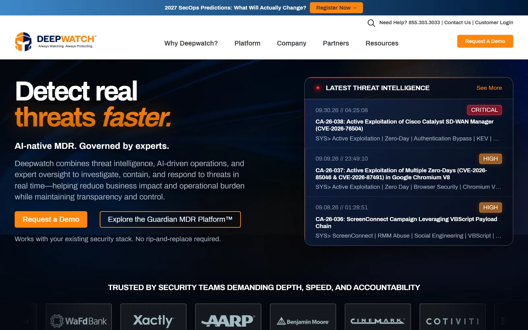The width and height of the screenshot is (528, 330).
Task: Open the Why Deepwatch? menu
Action: [x=191, y=43]
